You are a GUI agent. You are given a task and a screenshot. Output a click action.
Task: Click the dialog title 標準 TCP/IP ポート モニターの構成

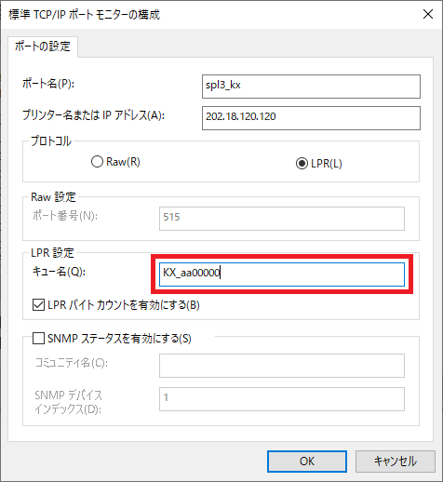tap(84, 15)
